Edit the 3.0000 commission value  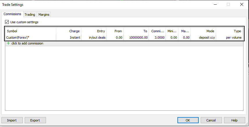tap(159, 37)
